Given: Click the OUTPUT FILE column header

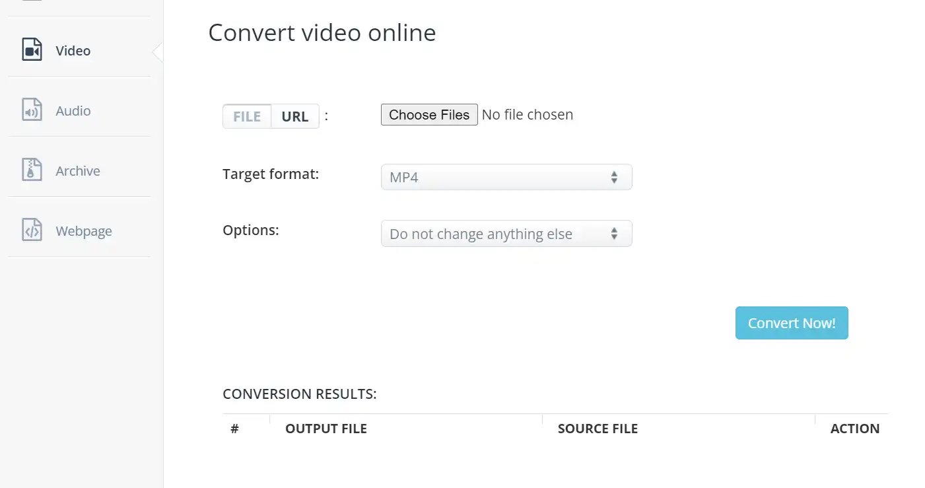Looking at the screenshot, I should pyautogui.click(x=326, y=429).
